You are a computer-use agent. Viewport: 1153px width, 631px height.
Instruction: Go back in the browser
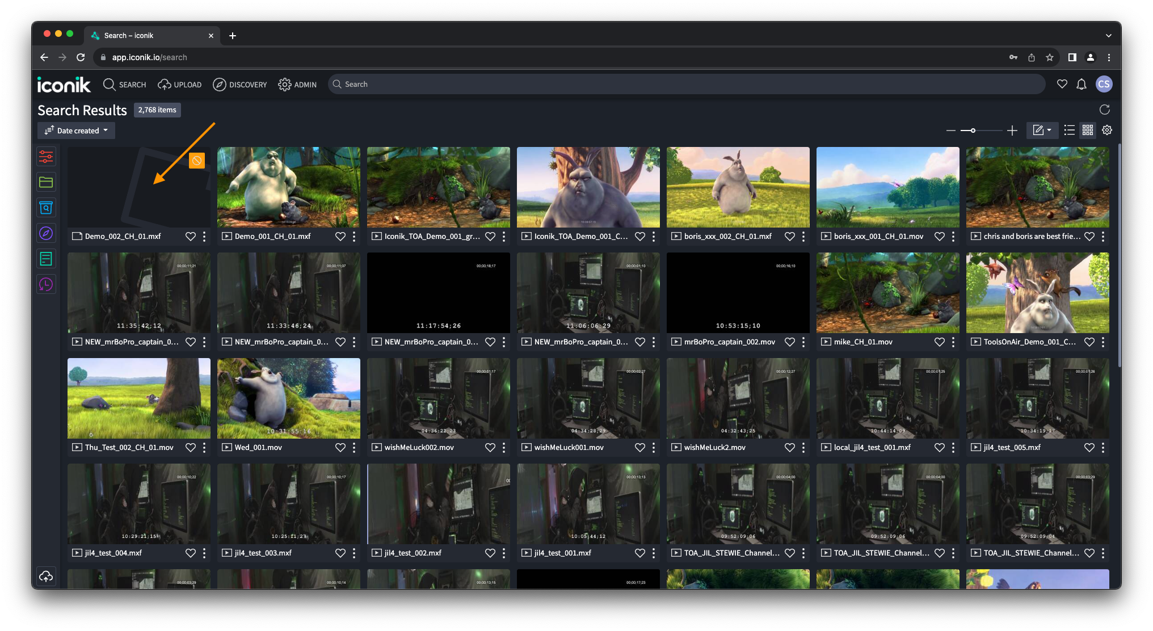click(x=44, y=57)
